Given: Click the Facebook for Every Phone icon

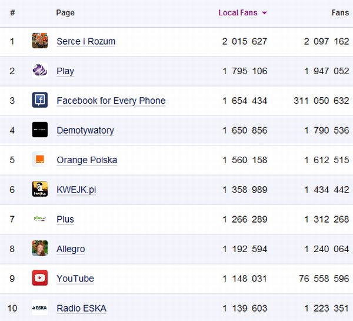Looking at the screenshot, I should 40,100.
